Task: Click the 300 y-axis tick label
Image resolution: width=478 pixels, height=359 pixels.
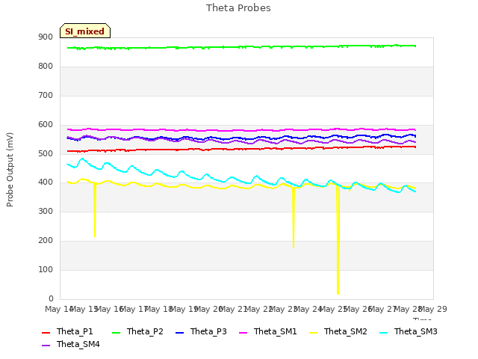Action: point(46,212)
